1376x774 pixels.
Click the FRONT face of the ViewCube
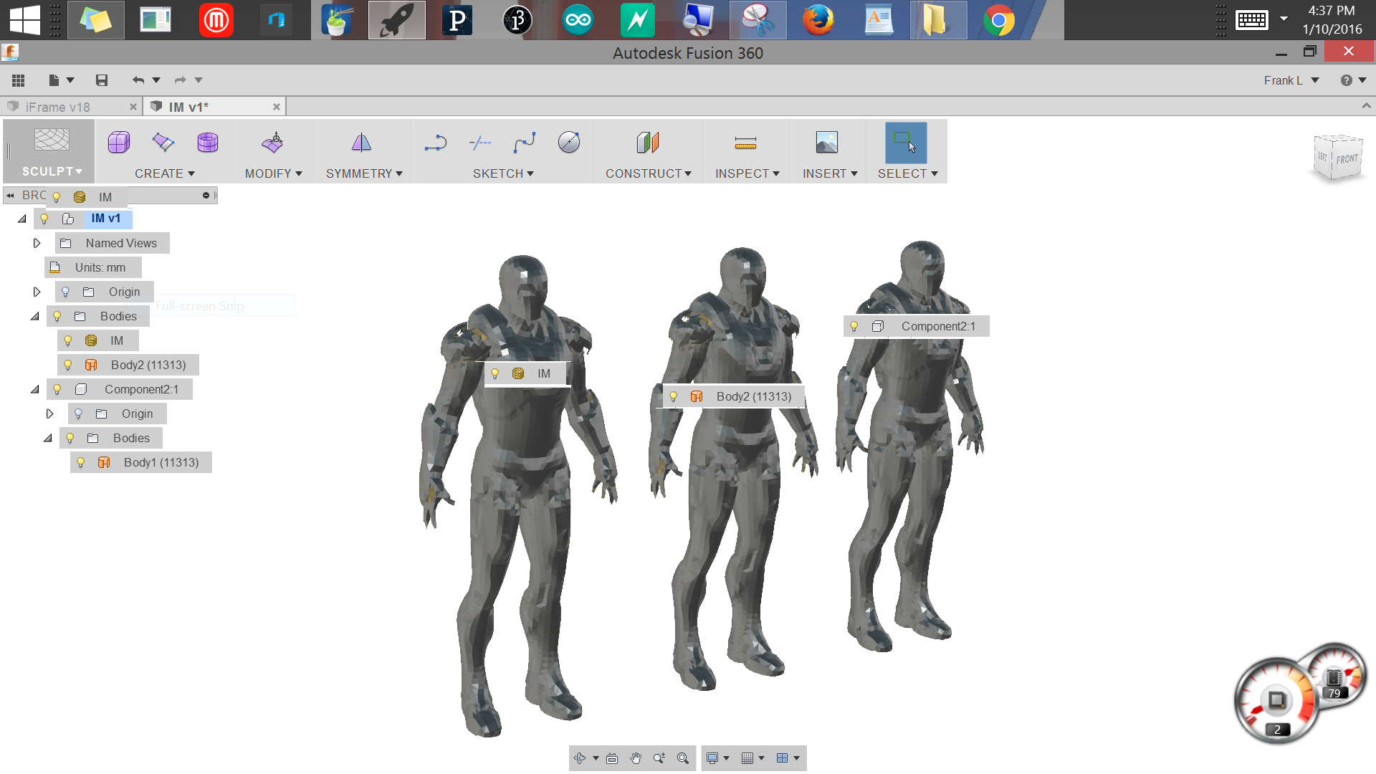[1347, 159]
